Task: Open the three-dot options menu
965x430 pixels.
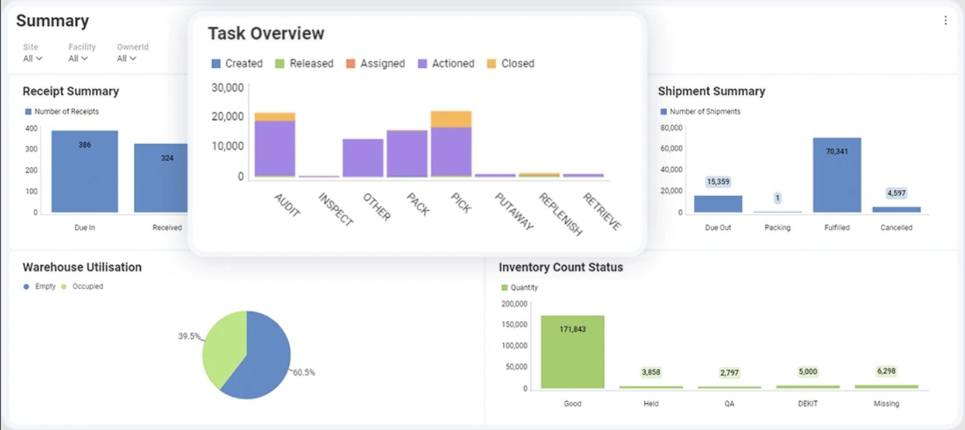Action: [945, 20]
